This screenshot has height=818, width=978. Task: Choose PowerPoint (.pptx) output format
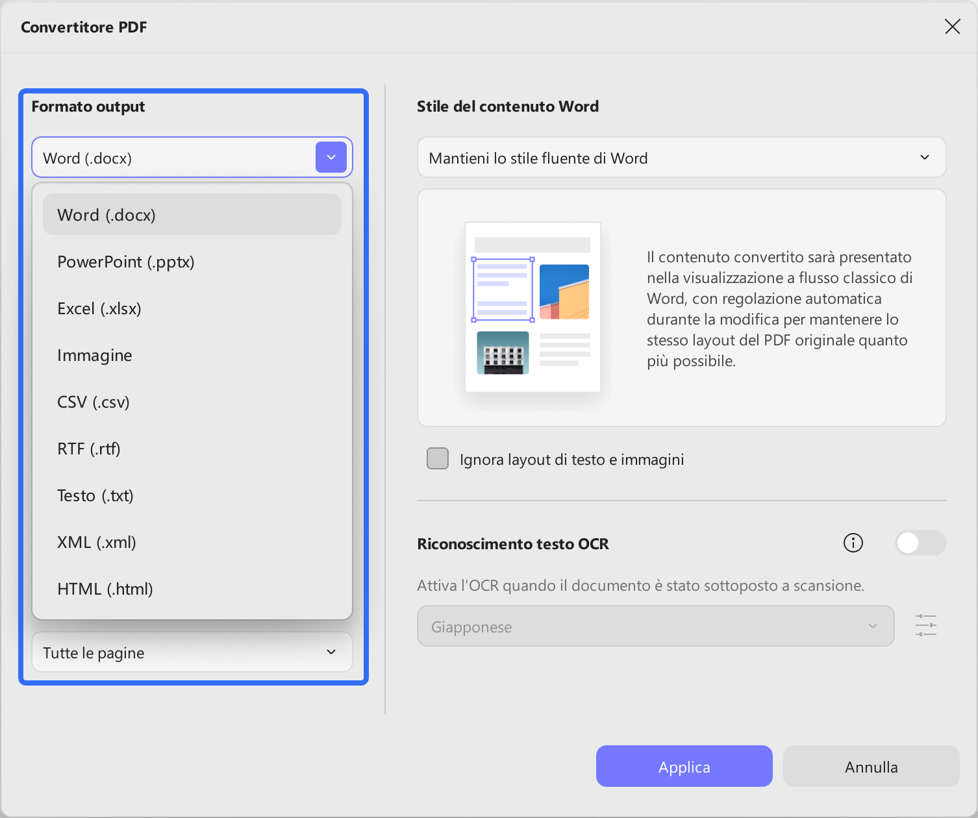[x=192, y=262]
